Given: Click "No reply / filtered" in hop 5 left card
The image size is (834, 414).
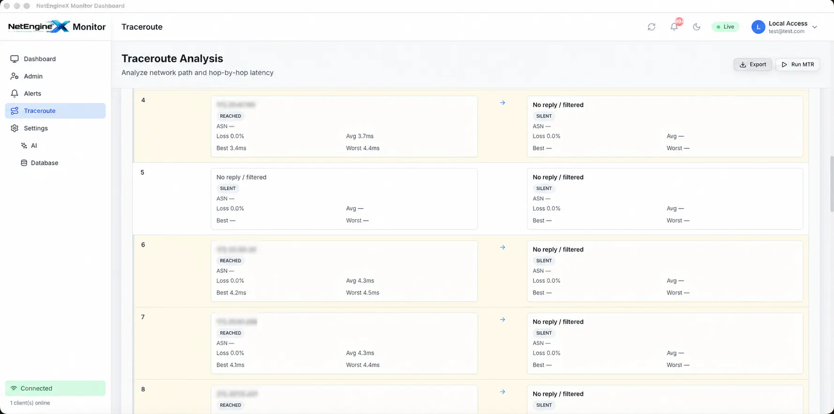Looking at the screenshot, I should [241, 177].
